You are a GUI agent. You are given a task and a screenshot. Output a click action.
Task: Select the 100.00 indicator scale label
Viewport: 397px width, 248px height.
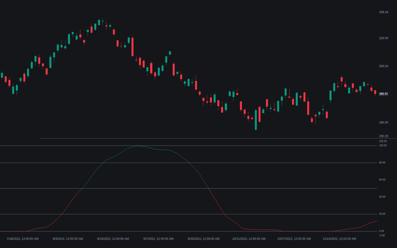click(x=383, y=145)
